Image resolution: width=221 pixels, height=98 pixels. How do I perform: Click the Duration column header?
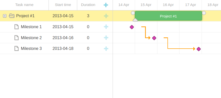[x=88, y=5]
